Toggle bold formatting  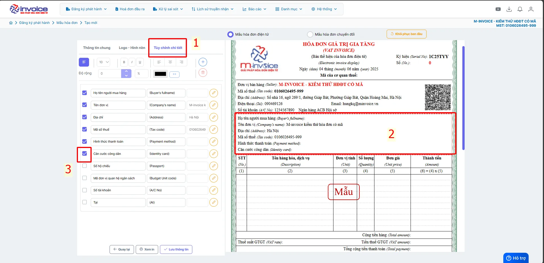[x=124, y=62]
